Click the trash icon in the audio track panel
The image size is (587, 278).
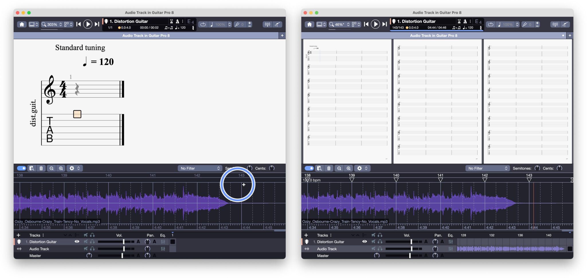41,168
